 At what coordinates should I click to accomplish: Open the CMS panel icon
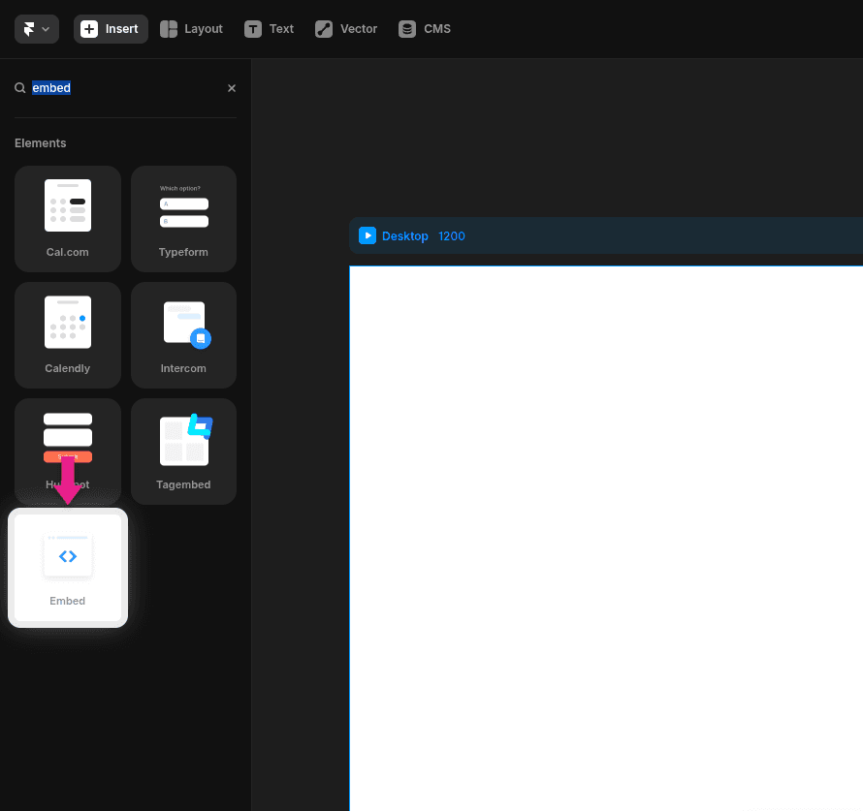[x=406, y=28]
